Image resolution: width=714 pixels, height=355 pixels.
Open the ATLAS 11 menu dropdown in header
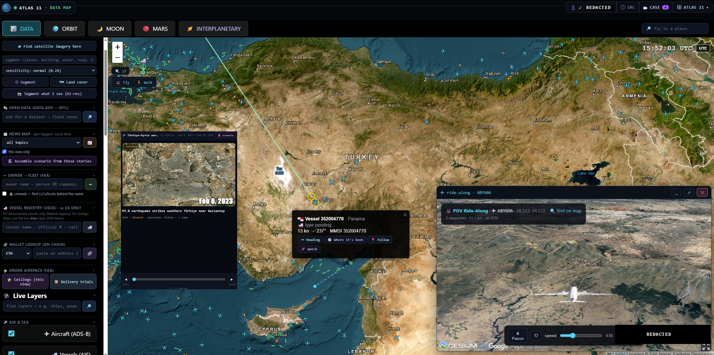pos(693,7)
